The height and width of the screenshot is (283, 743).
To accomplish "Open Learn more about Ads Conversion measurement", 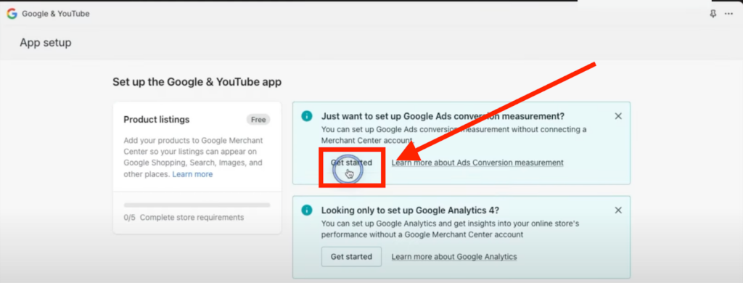I will (477, 163).
